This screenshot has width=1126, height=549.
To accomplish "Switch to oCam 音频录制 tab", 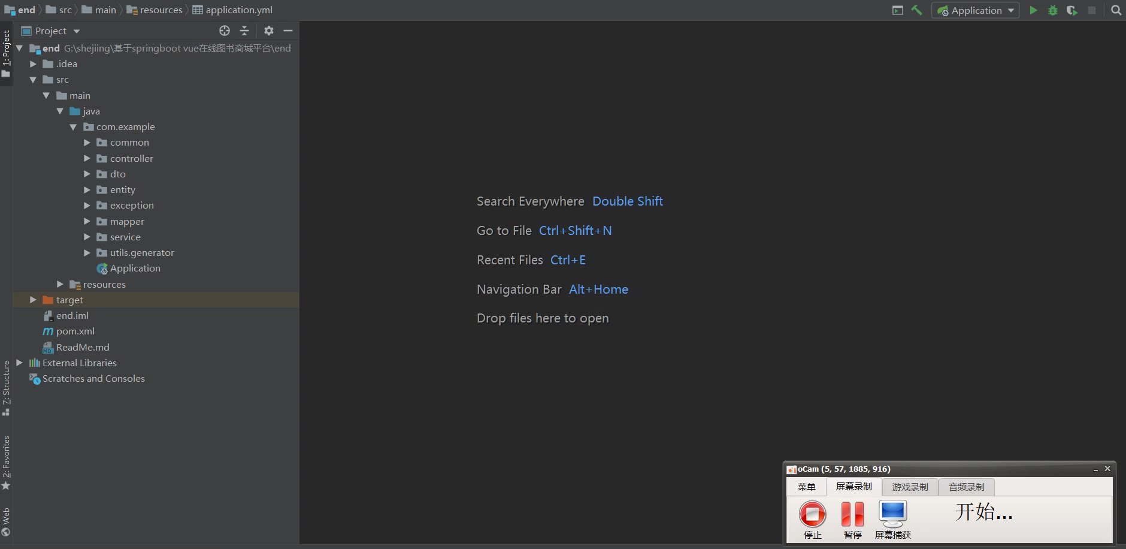I will coord(966,487).
